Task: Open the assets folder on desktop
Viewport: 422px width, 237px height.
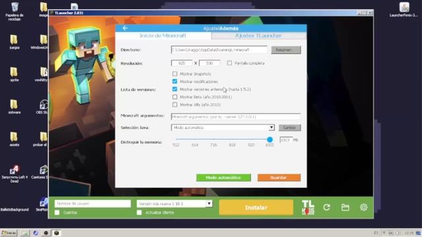Action: click(x=15, y=139)
